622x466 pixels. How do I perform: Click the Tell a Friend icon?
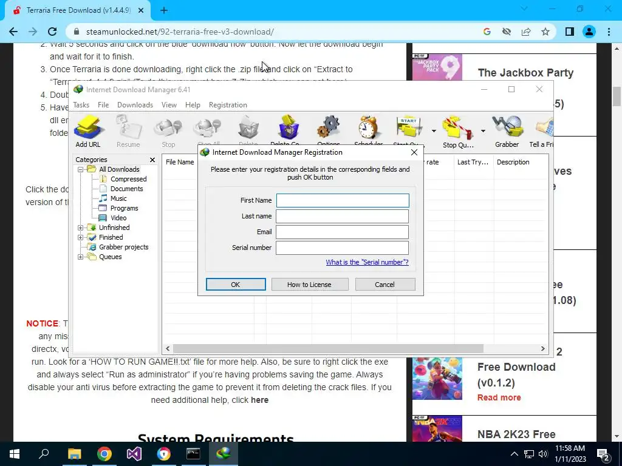click(x=542, y=131)
